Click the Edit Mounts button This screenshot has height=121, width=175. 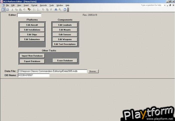(x=65, y=30)
